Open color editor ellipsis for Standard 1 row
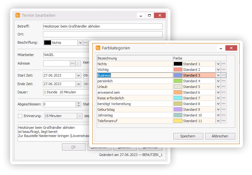Screen dimensions: 252x175 point(224,64)
